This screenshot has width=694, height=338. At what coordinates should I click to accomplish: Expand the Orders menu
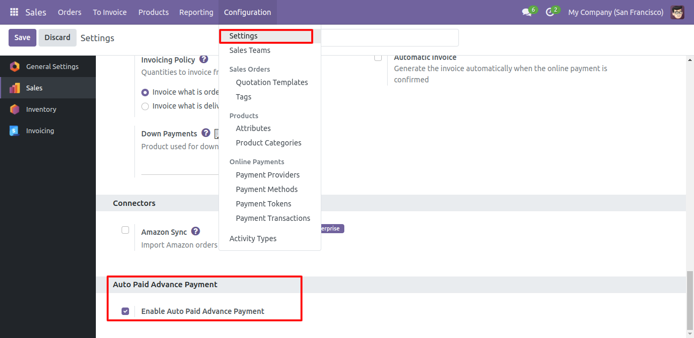[x=70, y=12]
